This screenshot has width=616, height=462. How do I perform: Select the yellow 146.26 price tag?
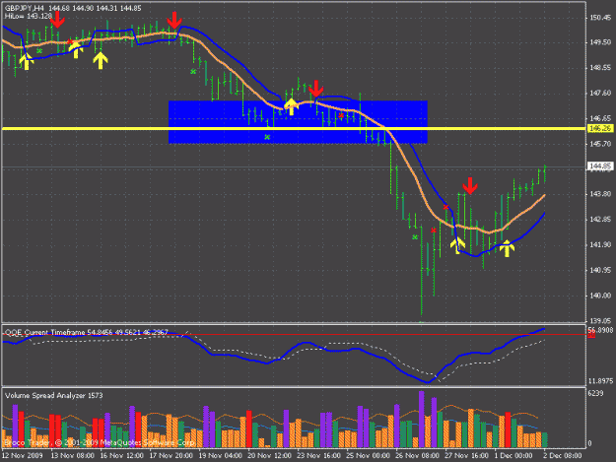point(600,128)
